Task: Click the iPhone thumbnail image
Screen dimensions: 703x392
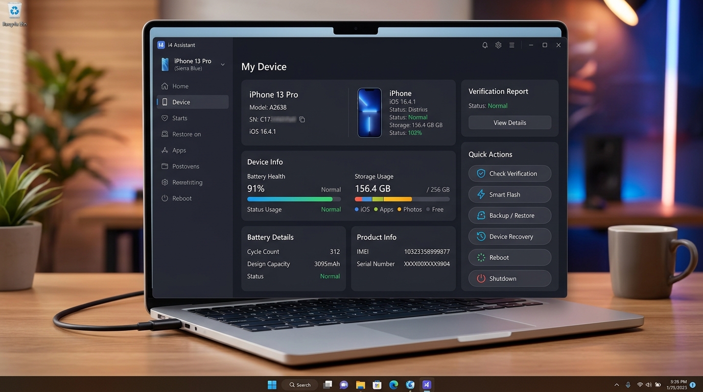Action: coord(369,113)
